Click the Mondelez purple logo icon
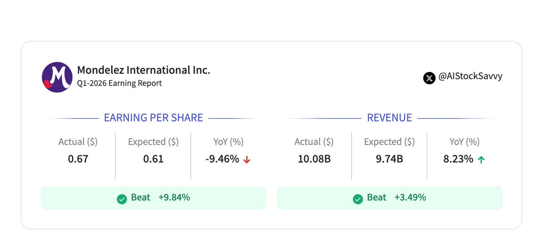 coord(57,77)
